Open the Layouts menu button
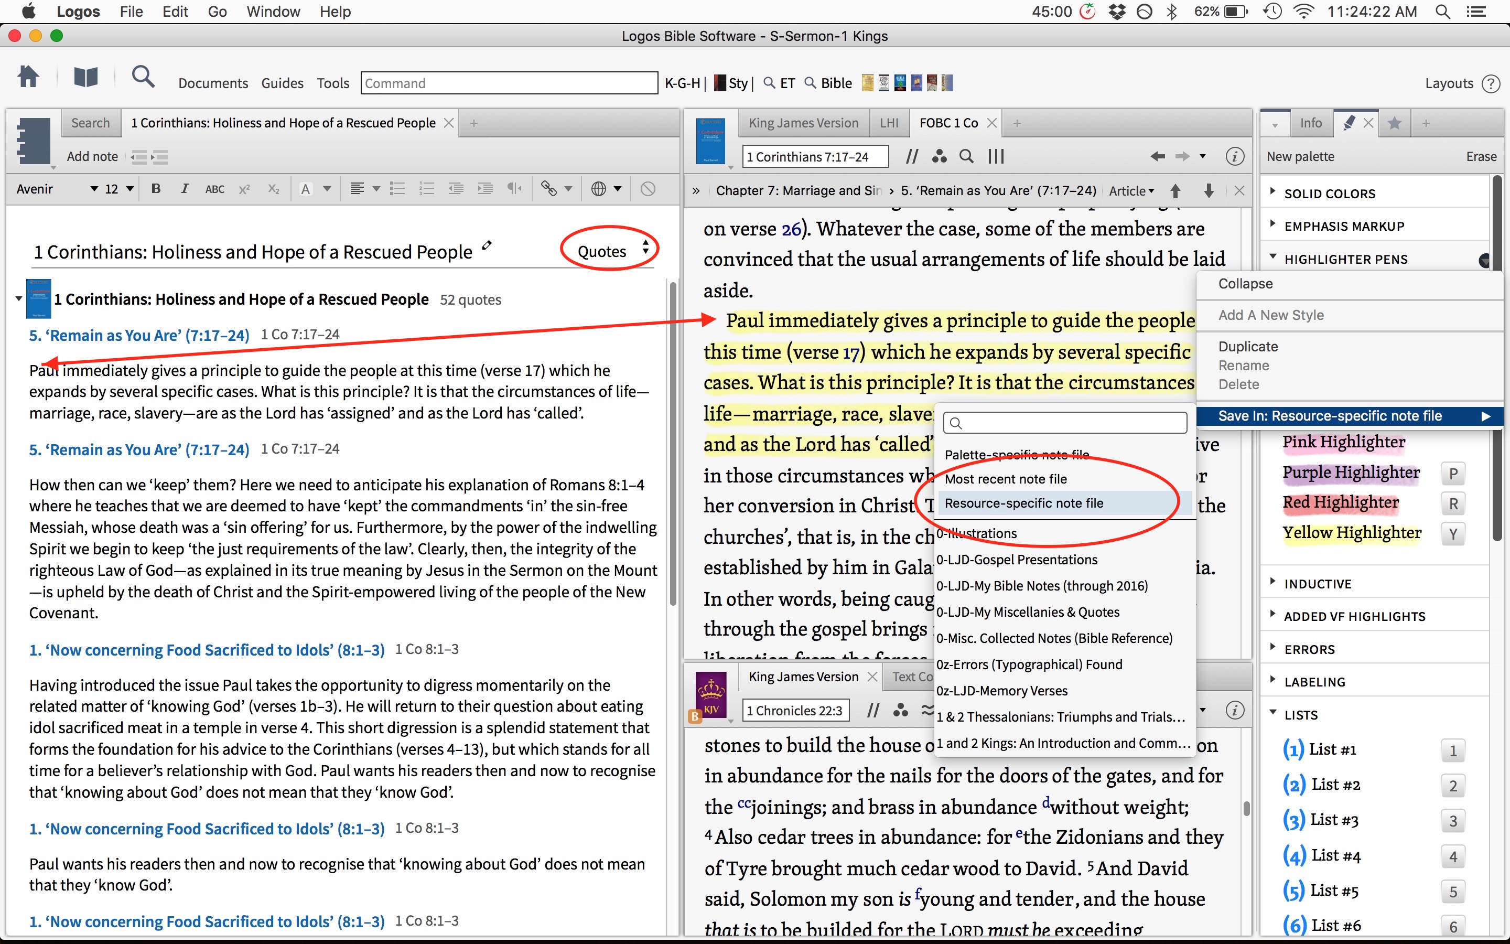Viewport: 1510px width, 944px height. 1449,83
